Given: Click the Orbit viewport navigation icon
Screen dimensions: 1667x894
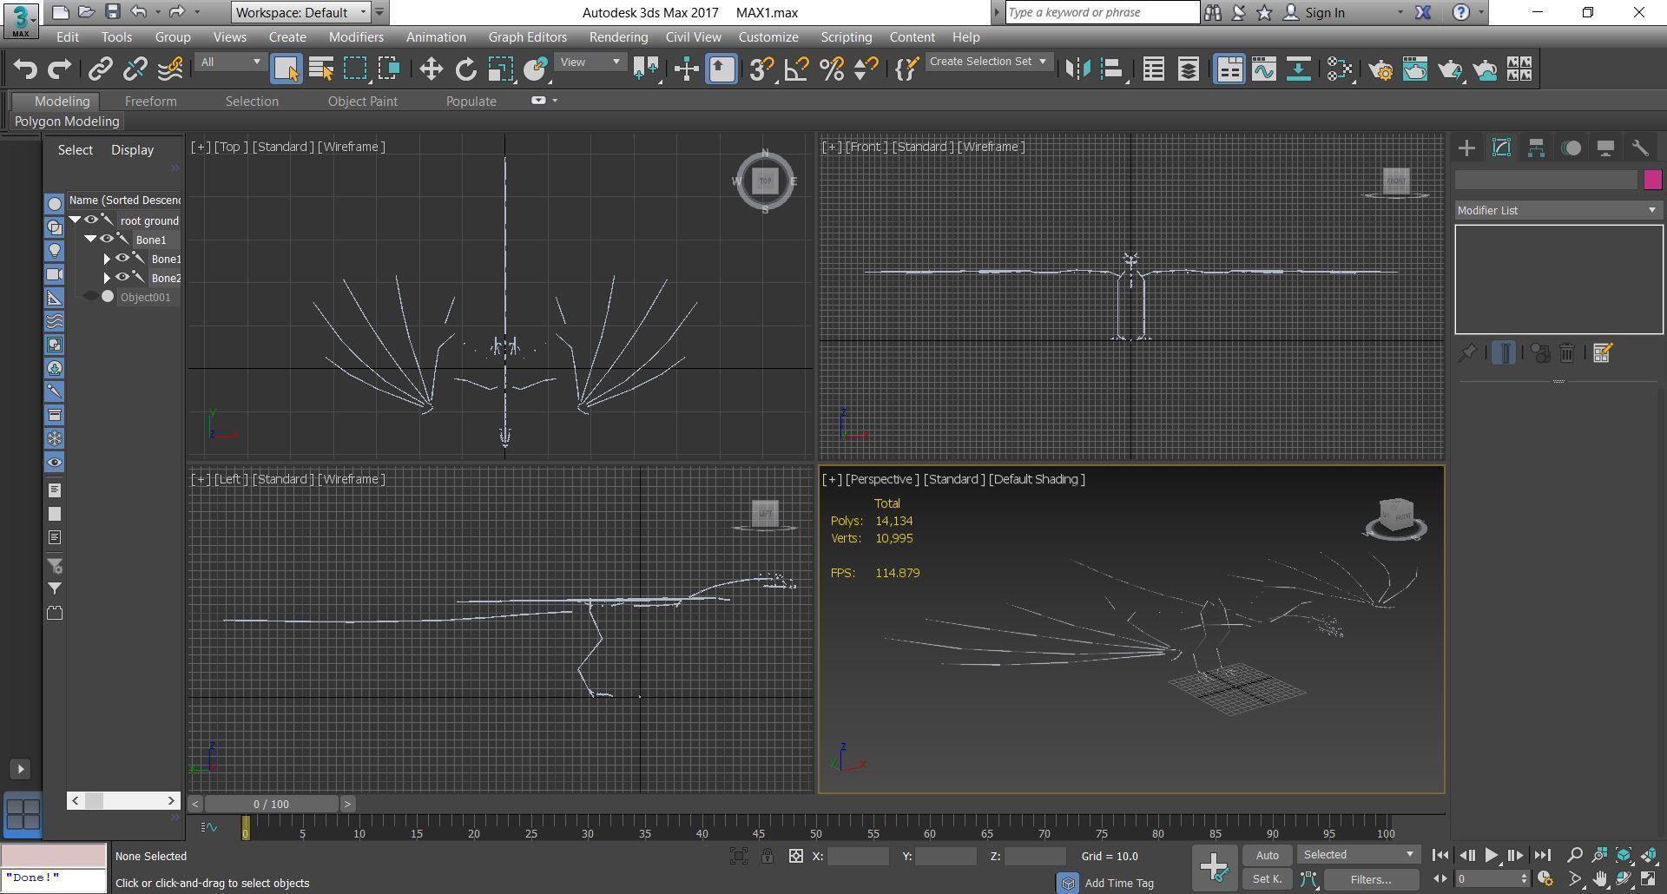Looking at the screenshot, I should [x=1624, y=879].
